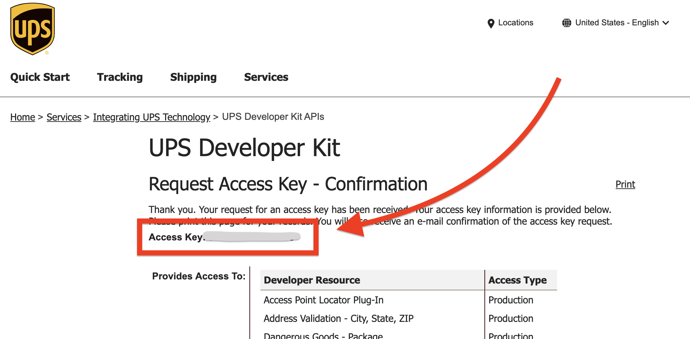Open the Quick Start menu
The width and height of the screenshot is (690, 339).
(x=40, y=77)
